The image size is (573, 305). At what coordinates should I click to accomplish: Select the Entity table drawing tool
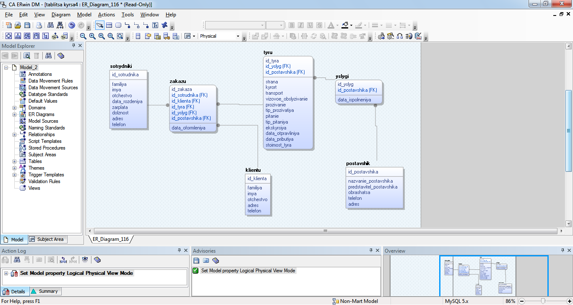[109, 25]
